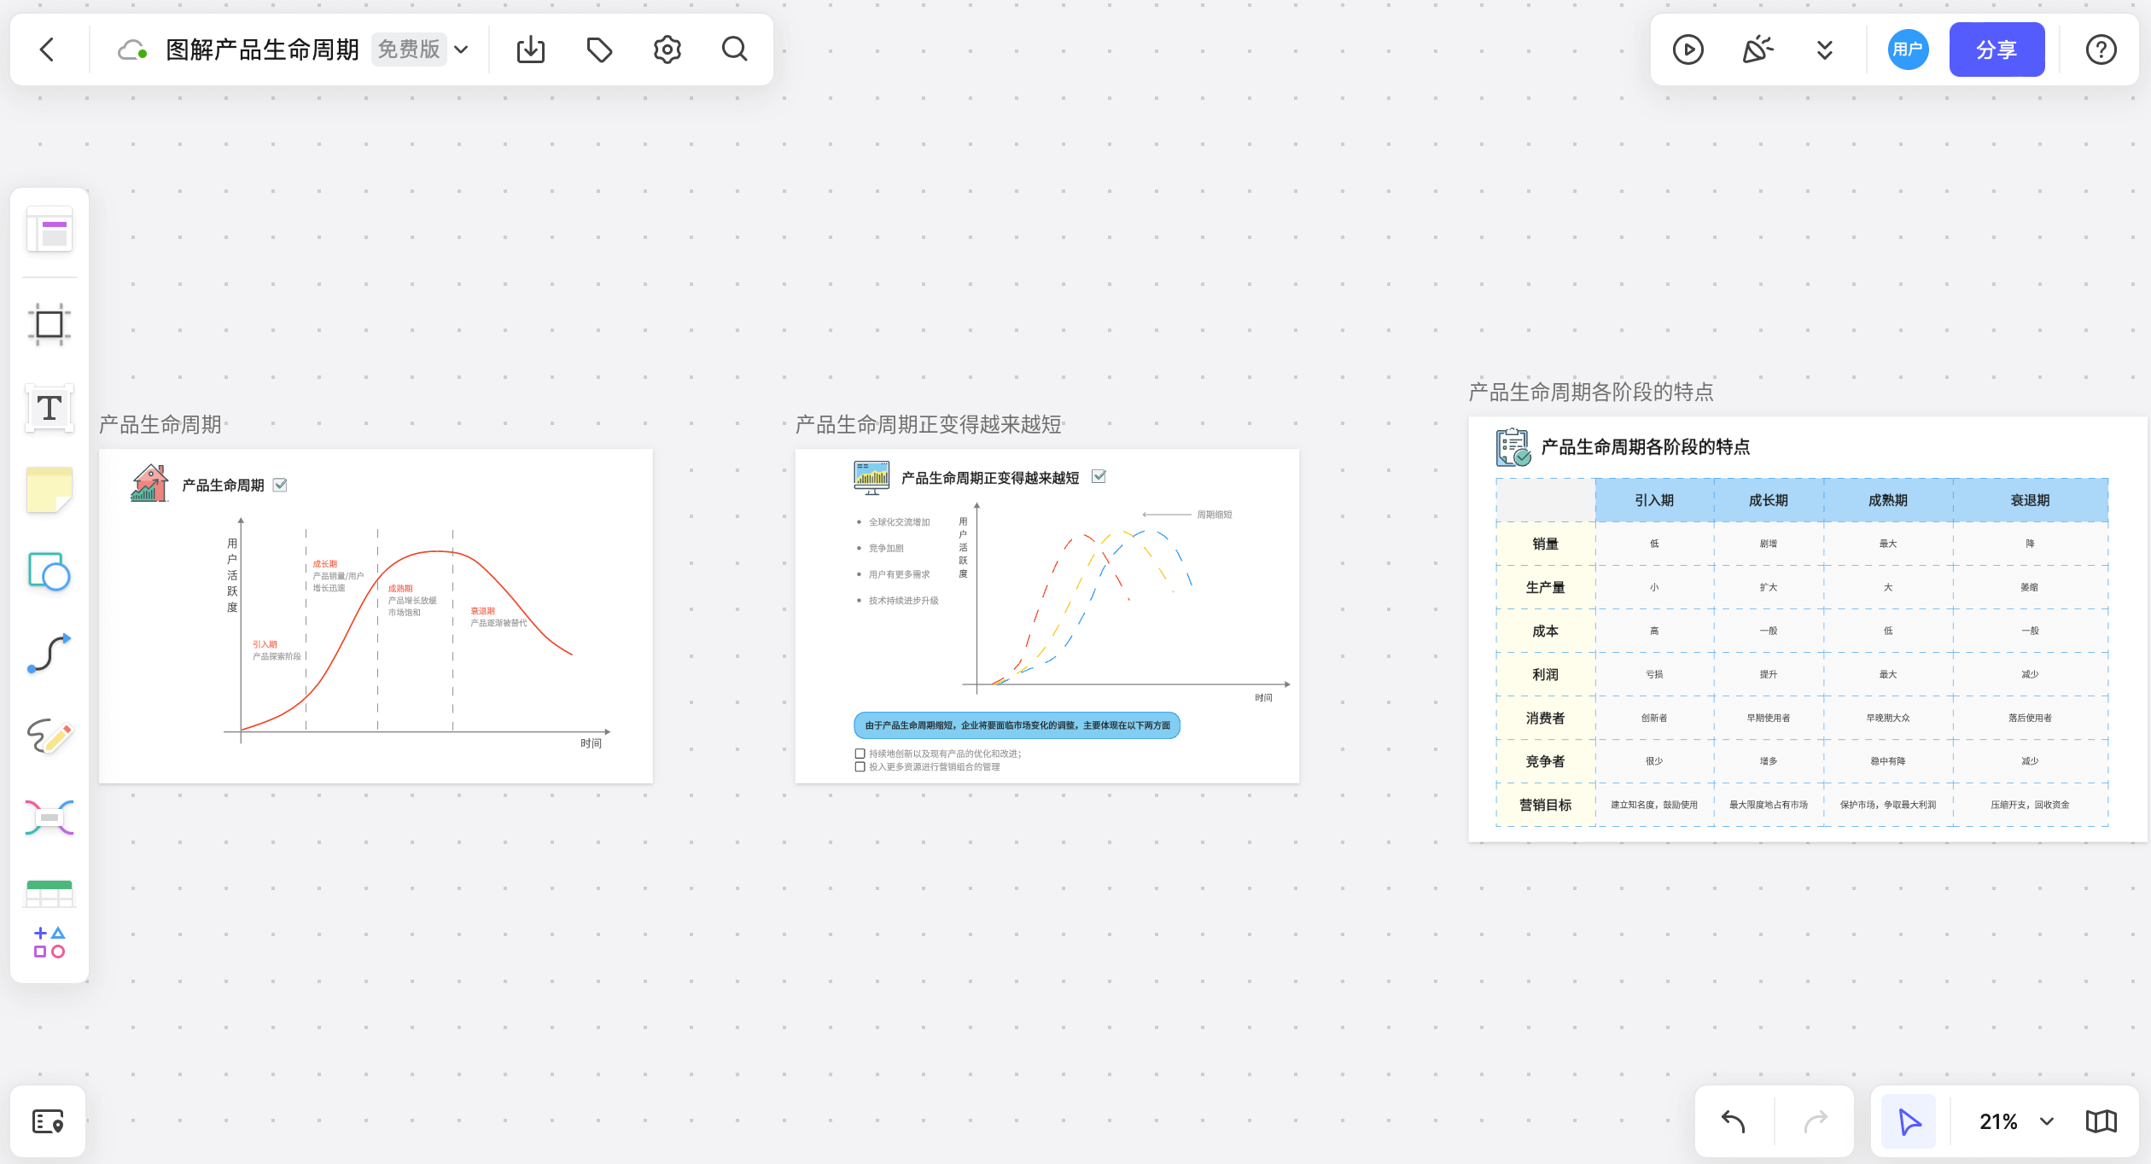The image size is (2151, 1164).
Task: Select the sticky note tool
Action: pos(50,490)
